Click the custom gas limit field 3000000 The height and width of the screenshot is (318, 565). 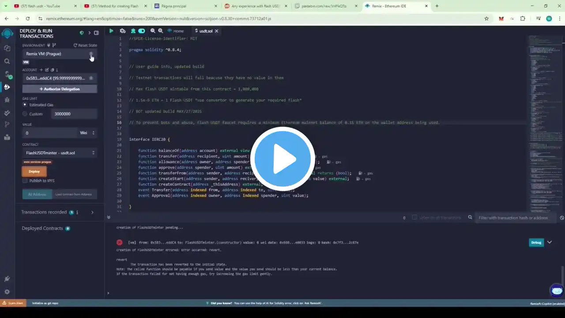coord(74,114)
